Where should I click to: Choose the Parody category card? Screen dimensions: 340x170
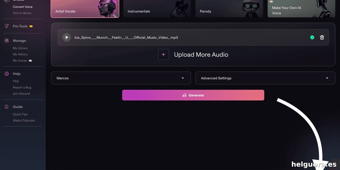229,9
